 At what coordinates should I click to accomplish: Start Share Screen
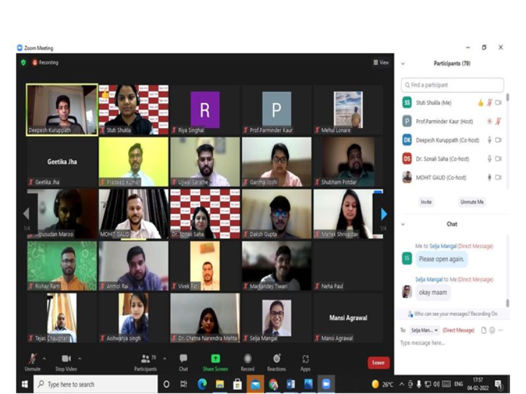tap(216, 362)
